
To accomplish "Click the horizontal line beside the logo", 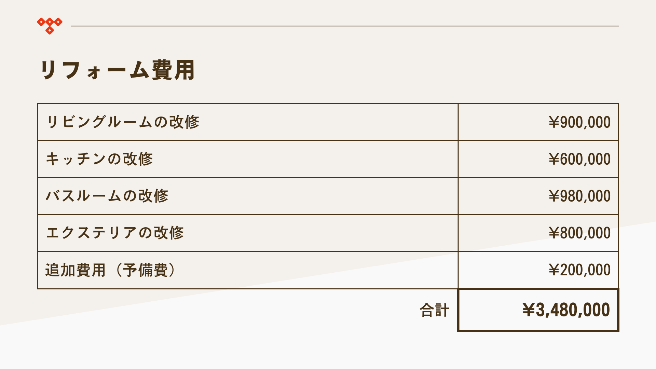I will [345, 26].
